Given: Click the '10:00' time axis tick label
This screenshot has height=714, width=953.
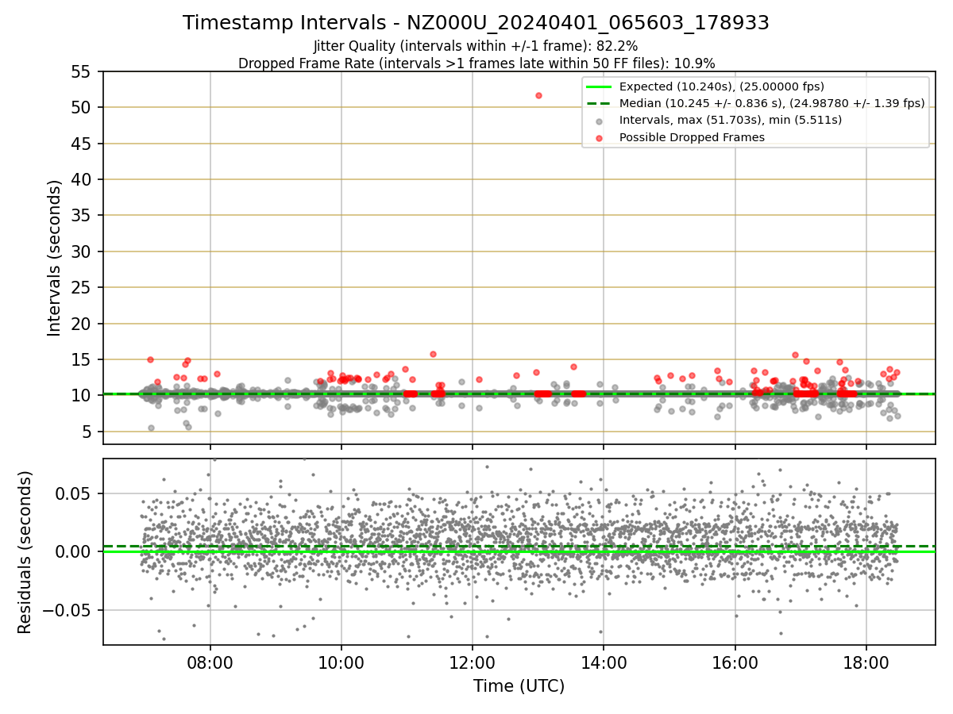Looking at the screenshot, I should (341, 662).
